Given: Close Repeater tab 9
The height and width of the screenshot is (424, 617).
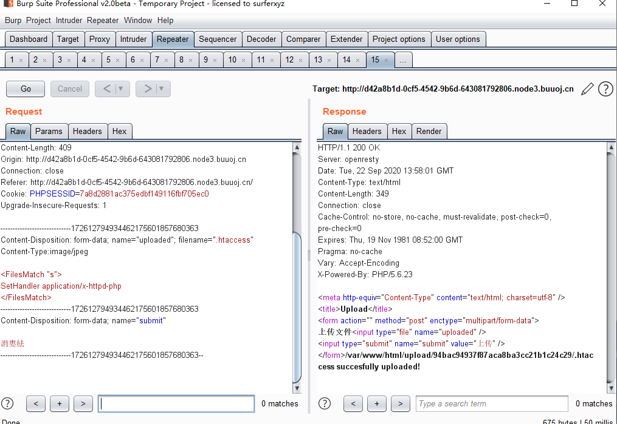Looking at the screenshot, I should (215, 60).
